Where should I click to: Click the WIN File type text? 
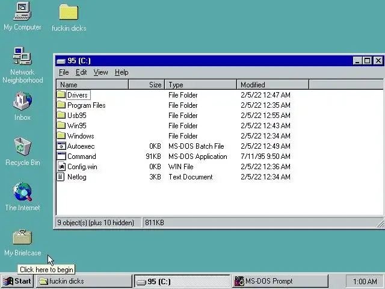[x=180, y=167]
